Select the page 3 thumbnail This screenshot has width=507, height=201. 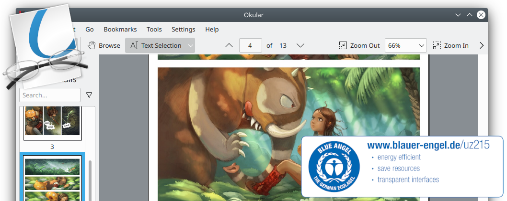52,123
